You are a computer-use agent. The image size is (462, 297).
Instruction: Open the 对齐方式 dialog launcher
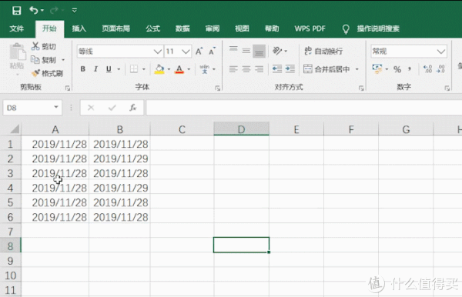click(x=361, y=88)
